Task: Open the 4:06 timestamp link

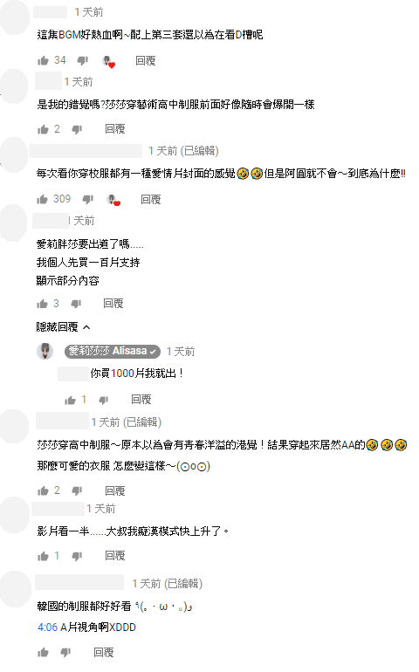Action: pos(48,627)
